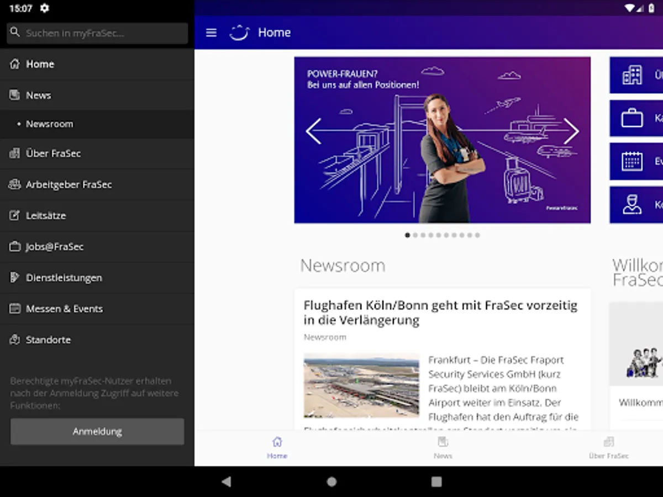Click the Newsroom tag under the headline
This screenshot has width=663, height=497.
[325, 337]
